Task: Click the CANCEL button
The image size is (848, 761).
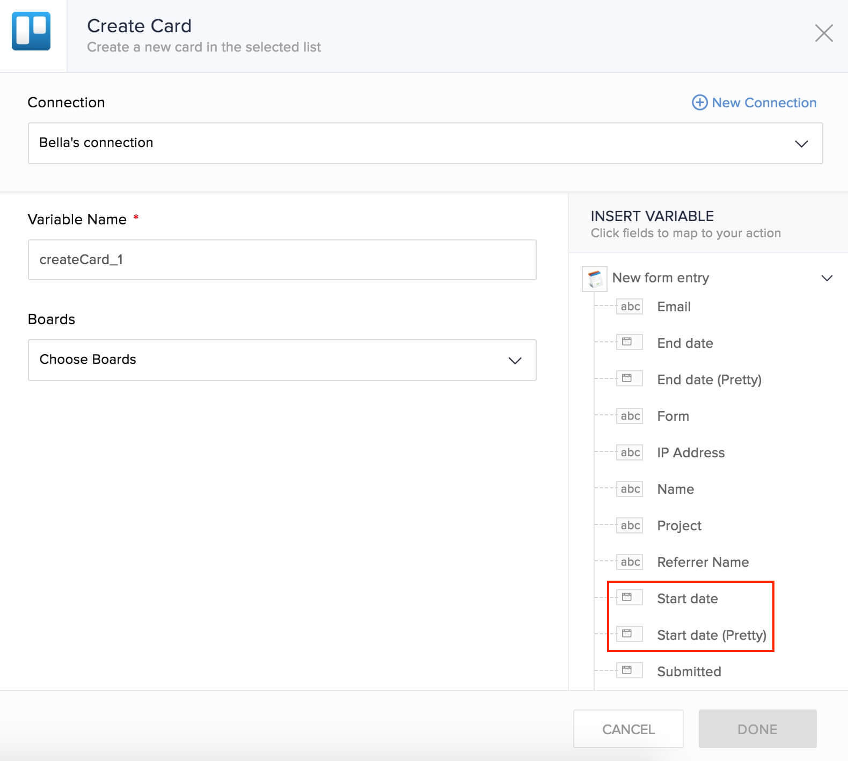Action: (628, 729)
